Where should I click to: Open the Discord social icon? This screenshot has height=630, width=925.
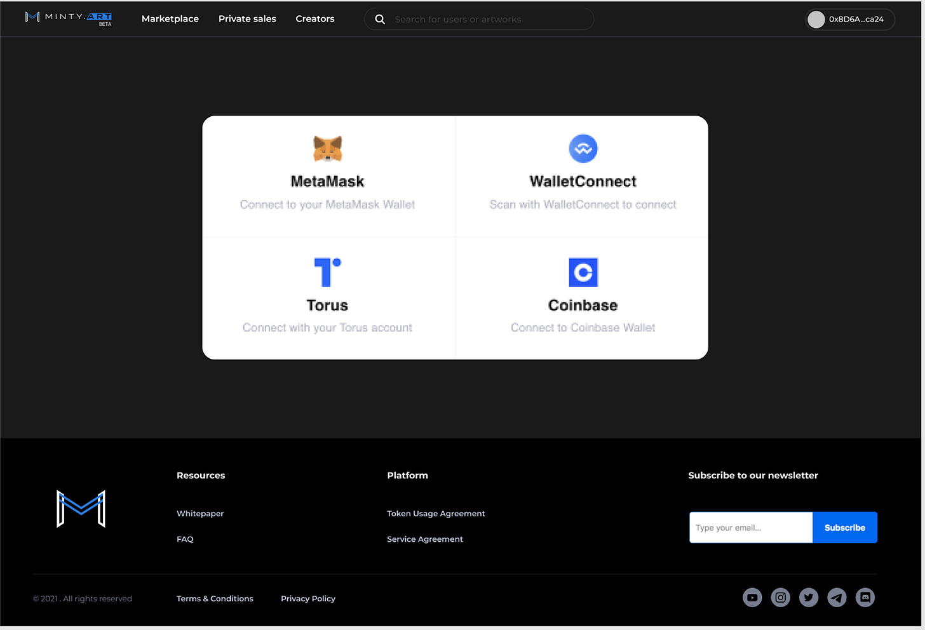(865, 598)
